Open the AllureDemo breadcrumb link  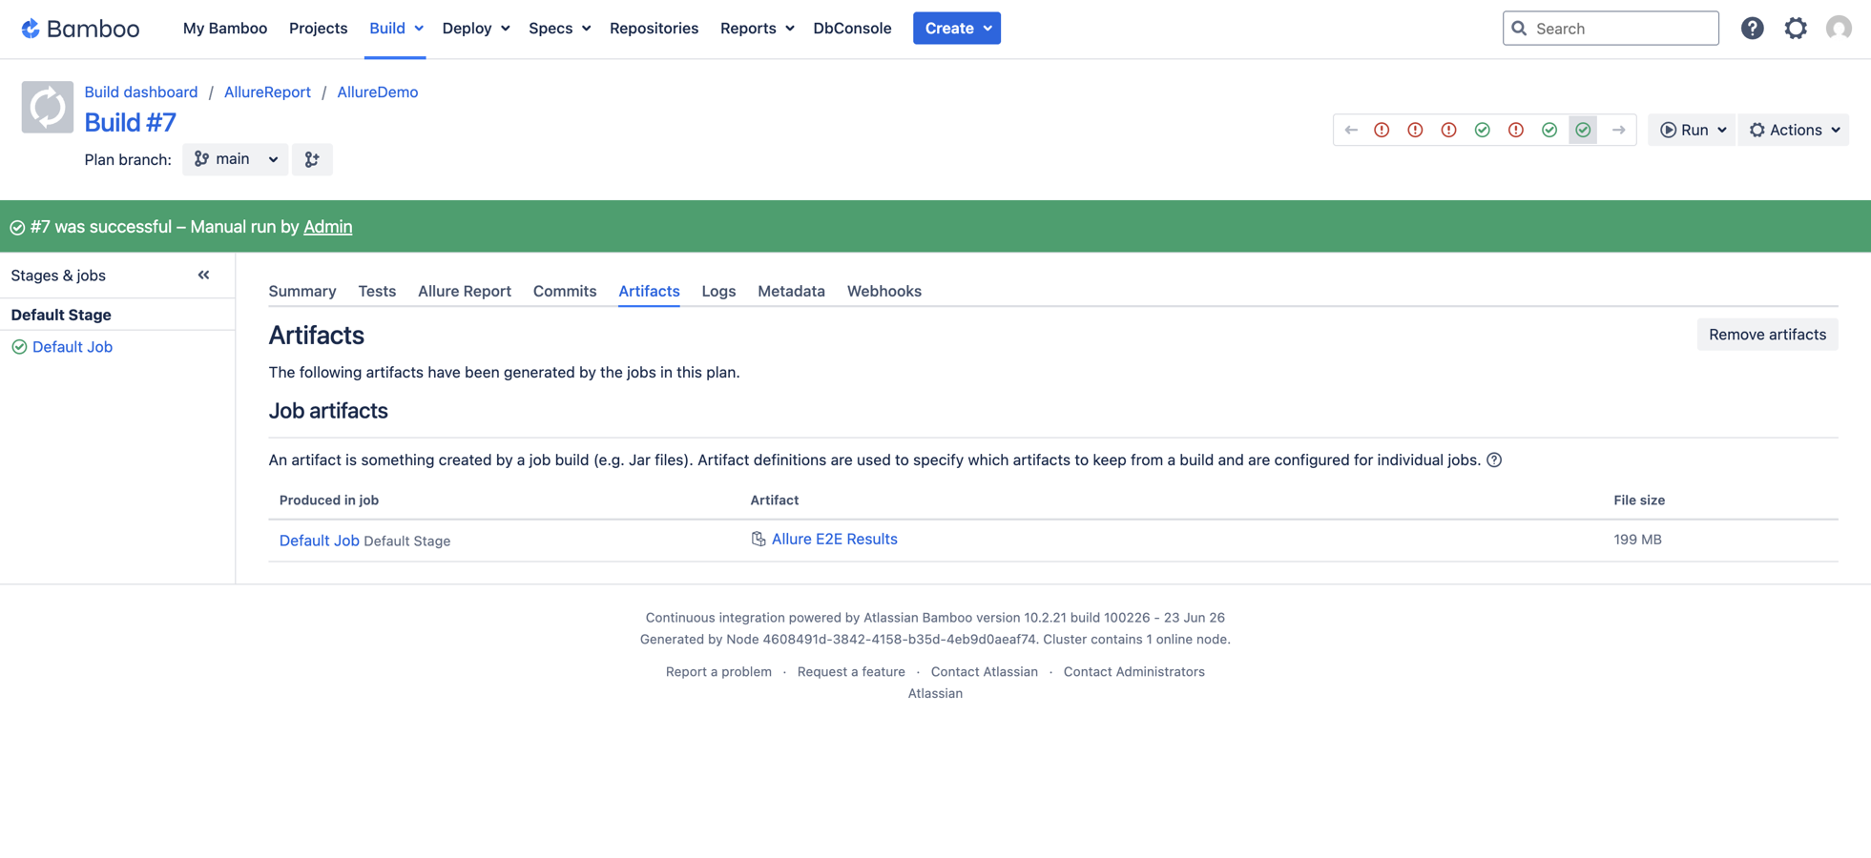coord(377,92)
